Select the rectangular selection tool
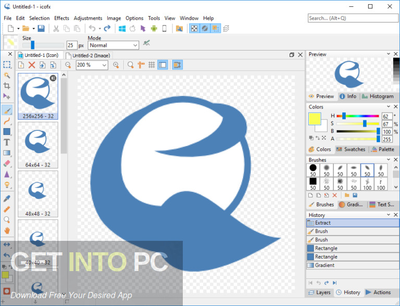This screenshot has height=306, width=400. [7, 65]
